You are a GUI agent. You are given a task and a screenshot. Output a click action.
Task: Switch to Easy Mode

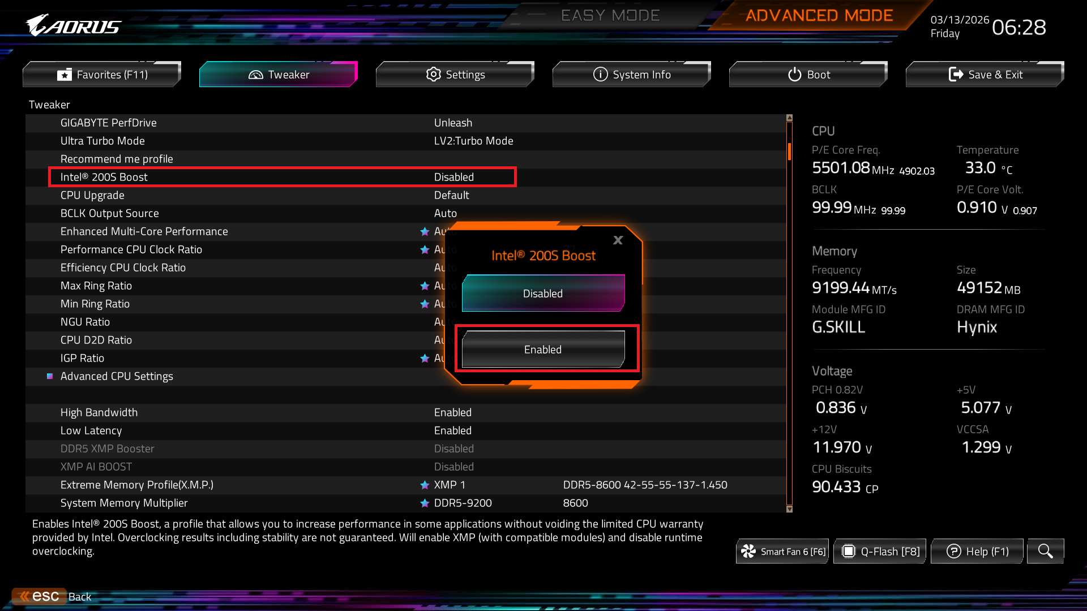pyautogui.click(x=610, y=16)
